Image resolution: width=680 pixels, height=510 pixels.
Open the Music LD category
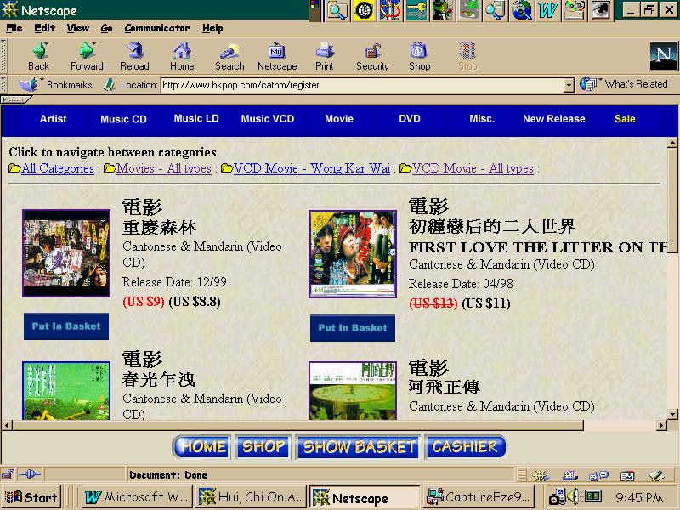coord(196,118)
